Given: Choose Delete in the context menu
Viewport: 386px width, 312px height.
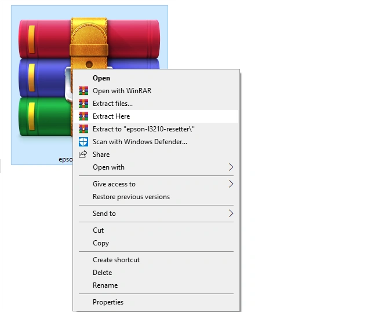Looking at the screenshot, I should [156, 273].
